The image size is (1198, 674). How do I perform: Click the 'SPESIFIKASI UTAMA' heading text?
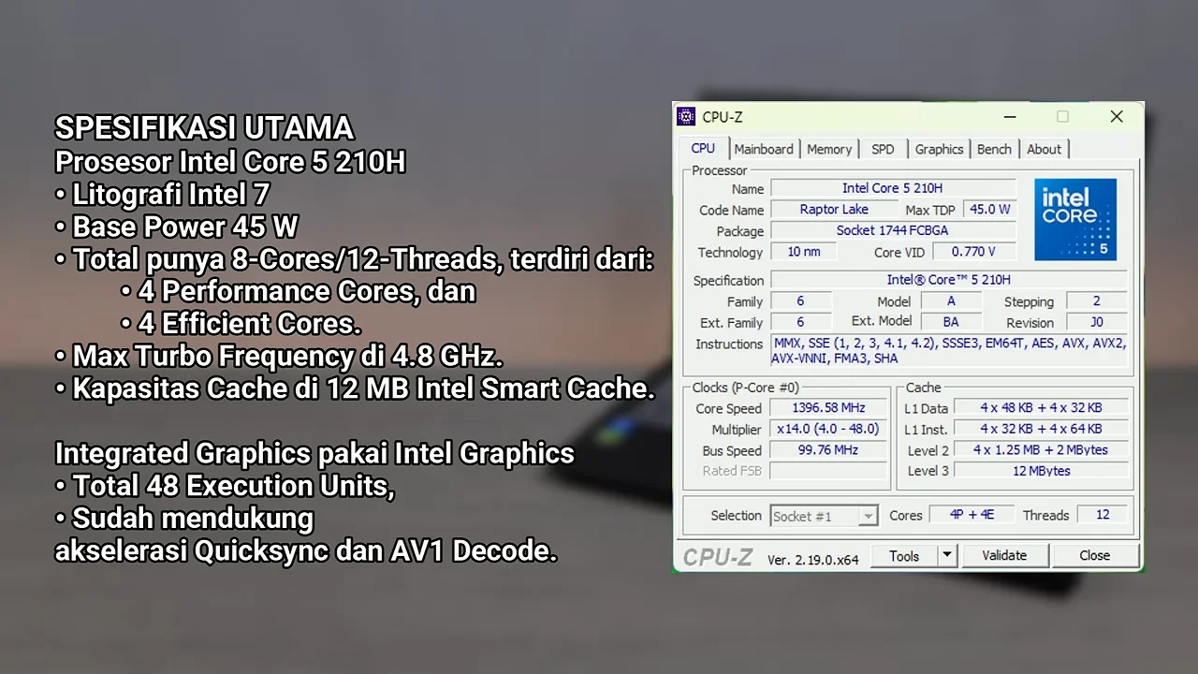(x=204, y=128)
